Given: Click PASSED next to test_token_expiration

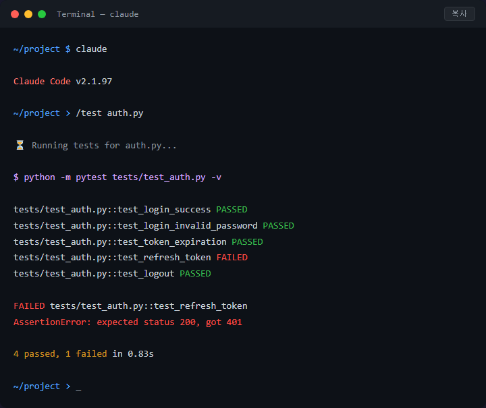Looking at the screenshot, I should (247, 242).
